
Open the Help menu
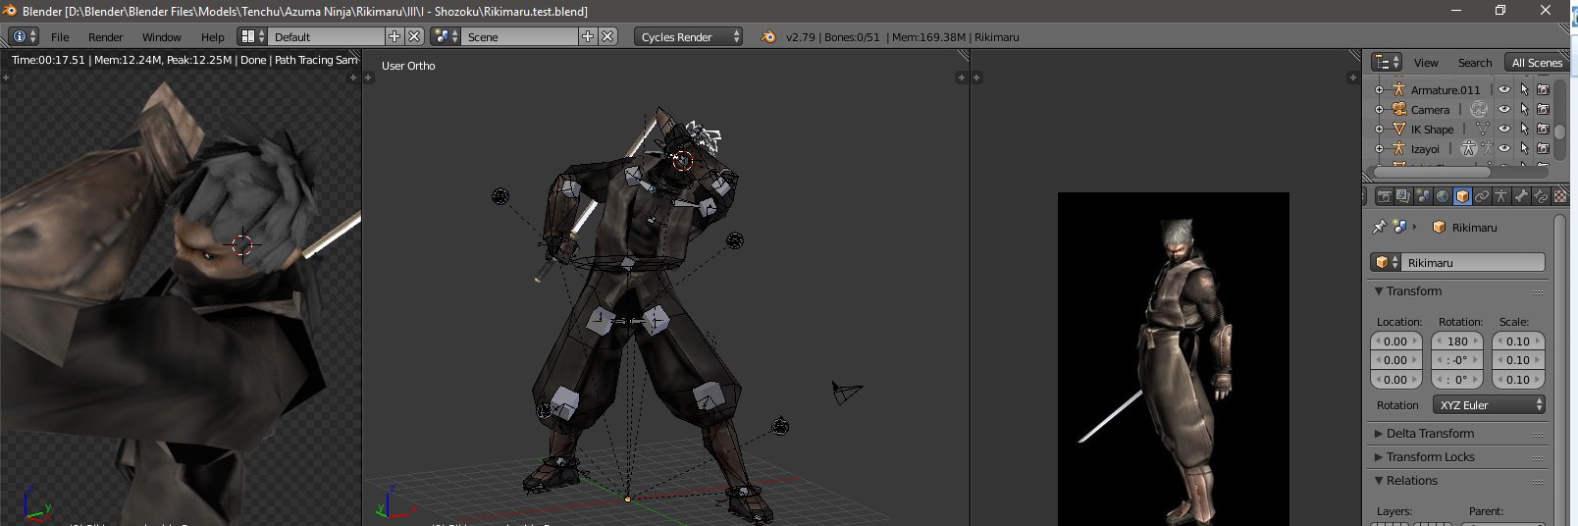click(212, 36)
